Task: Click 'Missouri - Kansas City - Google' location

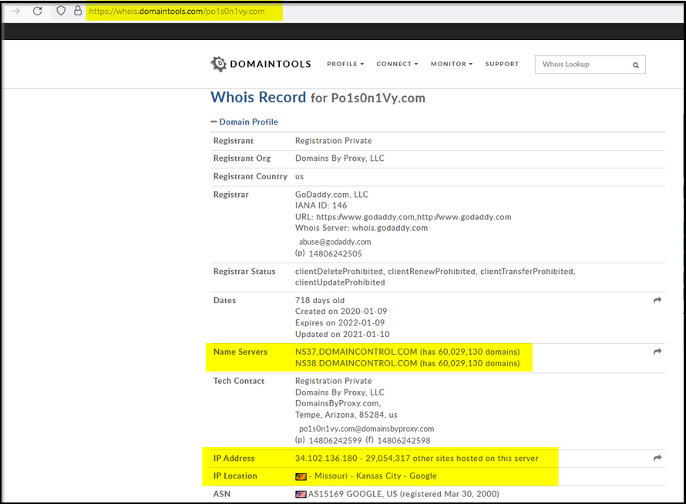Action: coord(375,476)
